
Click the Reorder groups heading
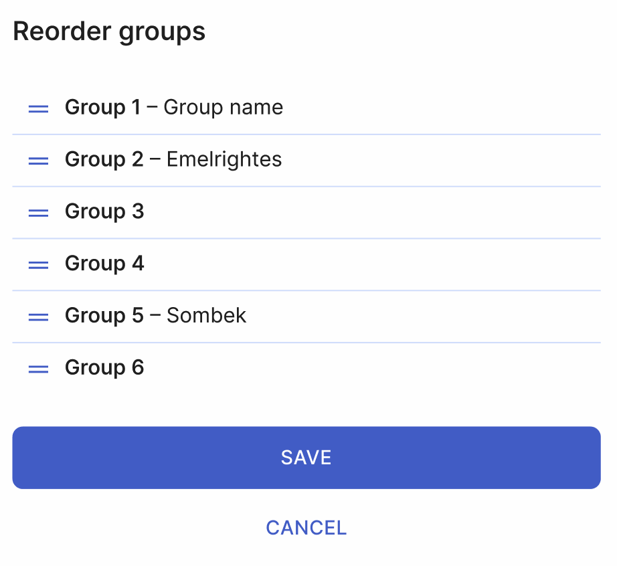(x=109, y=31)
